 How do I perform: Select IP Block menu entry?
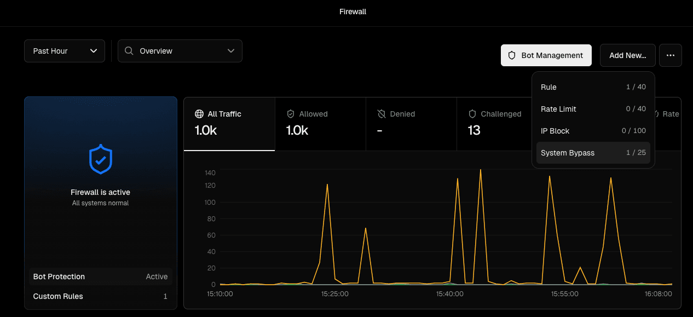pos(593,131)
